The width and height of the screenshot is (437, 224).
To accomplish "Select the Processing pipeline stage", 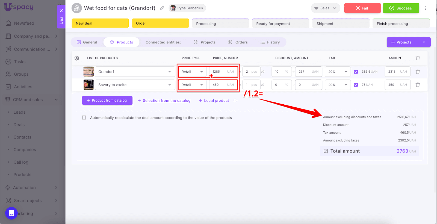I will tap(220, 24).
